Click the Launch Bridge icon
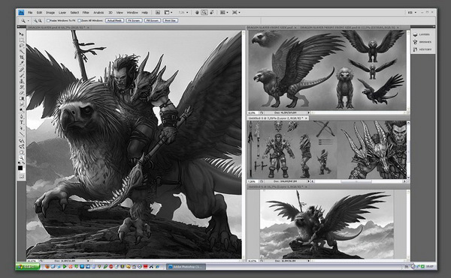 pos(158,12)
